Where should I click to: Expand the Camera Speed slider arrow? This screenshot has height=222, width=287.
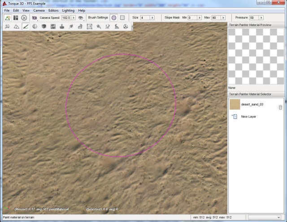click(74, 18)
